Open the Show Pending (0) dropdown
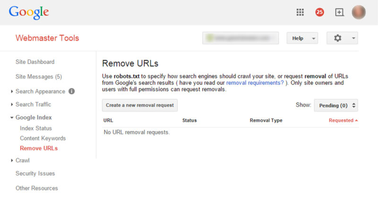 pyautogui.click(x=335, y=105)
